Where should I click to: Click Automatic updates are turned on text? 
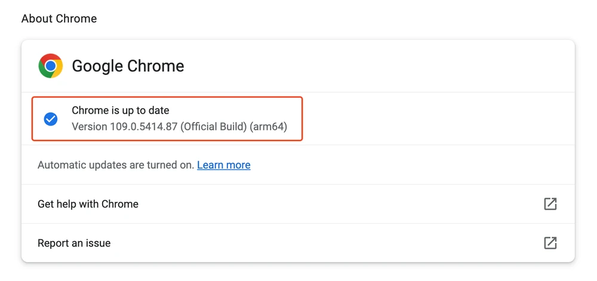[116, 165]
